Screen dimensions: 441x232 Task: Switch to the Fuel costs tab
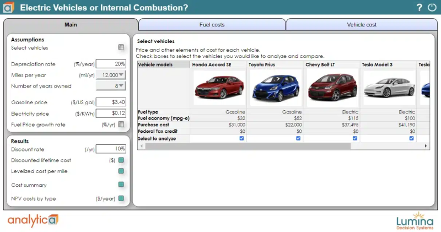click(x=212, y=25)
